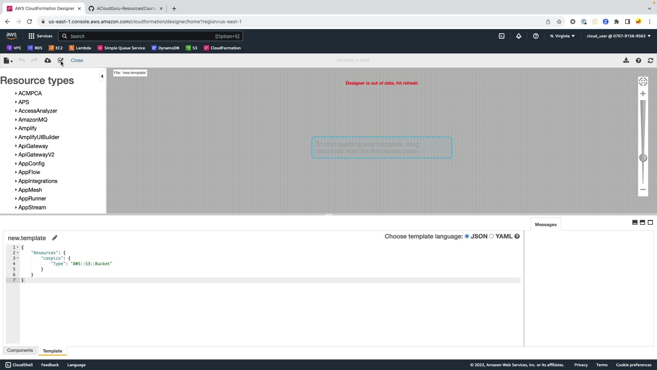Image resolution: width=657 pixels, height=370 pixels.
Task: Collapse the Resource types pane arrow
Action: pyautogui.click(x=102, y=76)
